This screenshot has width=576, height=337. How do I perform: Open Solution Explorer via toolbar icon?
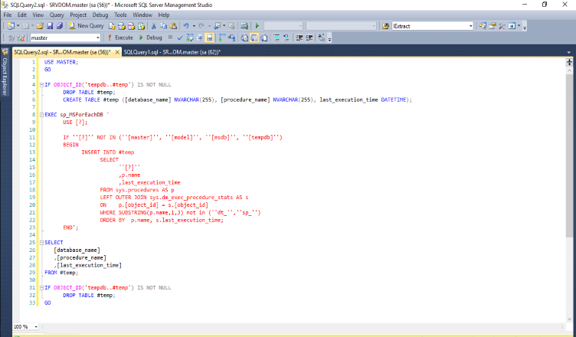click(x=483, y=26)
